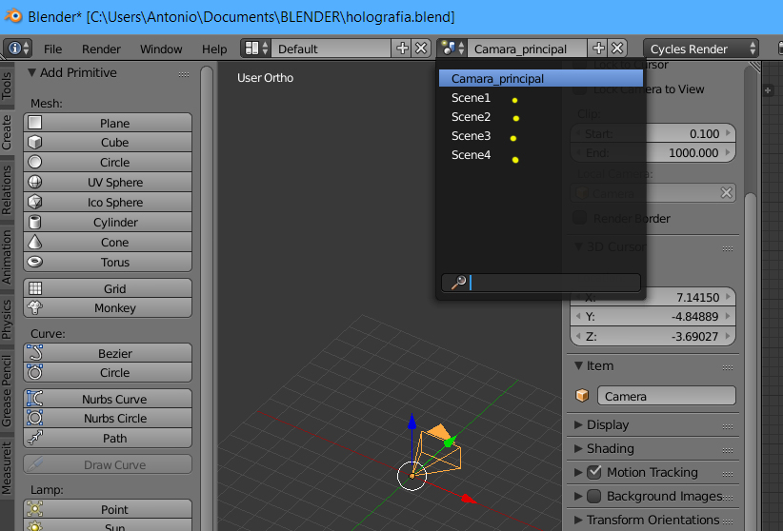Edit the Camera item name field
Image resolution: width=783 pixels, height=531 pixels.
[667, 396]
